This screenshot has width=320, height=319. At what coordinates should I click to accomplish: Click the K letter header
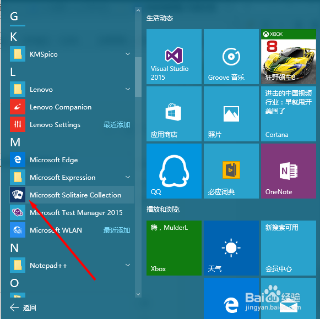14,37
